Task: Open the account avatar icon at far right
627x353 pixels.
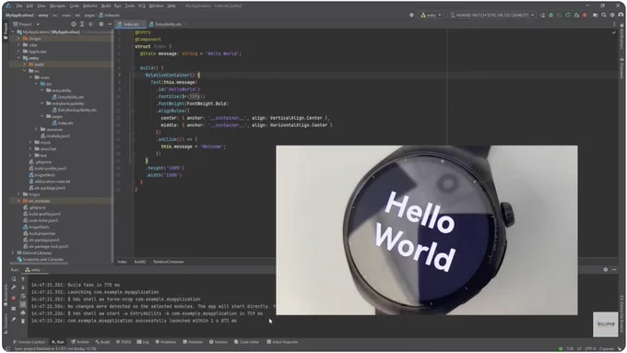Action: (x=621, y=15)
